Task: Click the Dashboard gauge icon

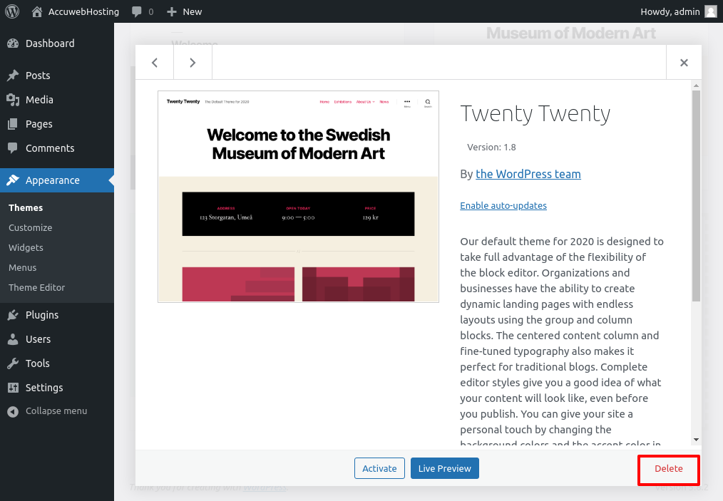Action: 13,43
